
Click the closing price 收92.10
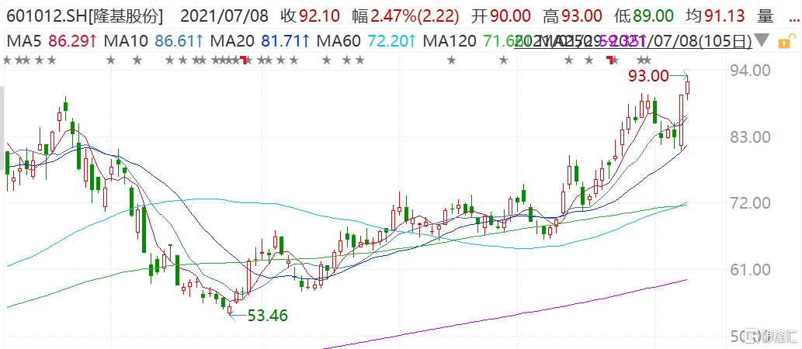(311, 16)
